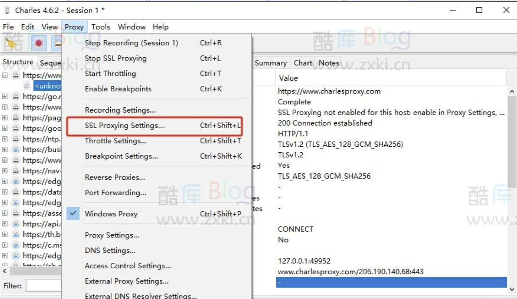
Task: Toggle Enable Breakpoints menu entry
Action: (x=118, y=89)
